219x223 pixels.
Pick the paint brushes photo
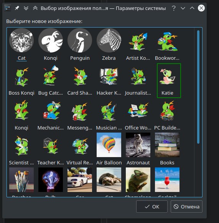[x=21, y=180]
